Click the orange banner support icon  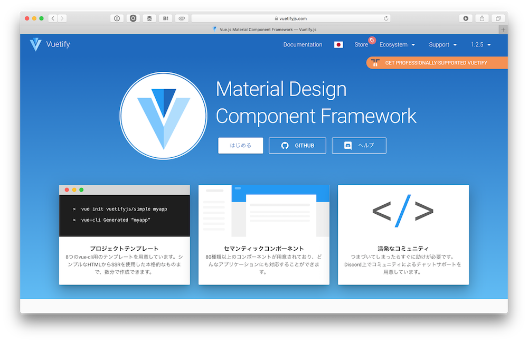click(375, 63)
